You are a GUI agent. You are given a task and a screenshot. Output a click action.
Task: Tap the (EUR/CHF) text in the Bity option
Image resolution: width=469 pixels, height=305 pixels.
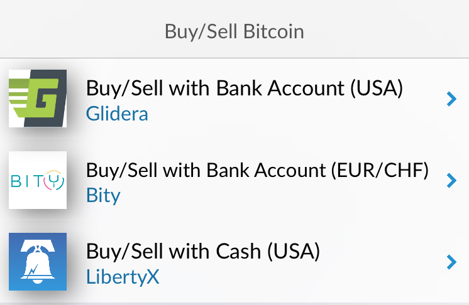[385, 170]
